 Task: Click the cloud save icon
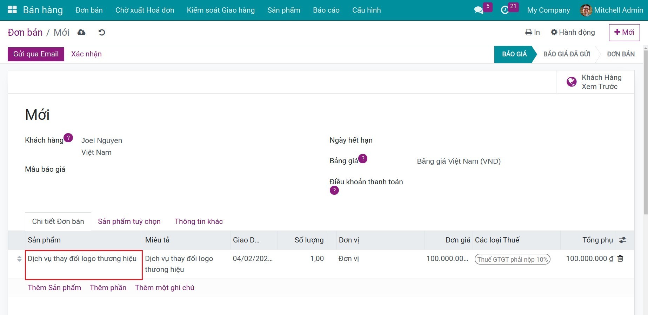pos(81,32)
